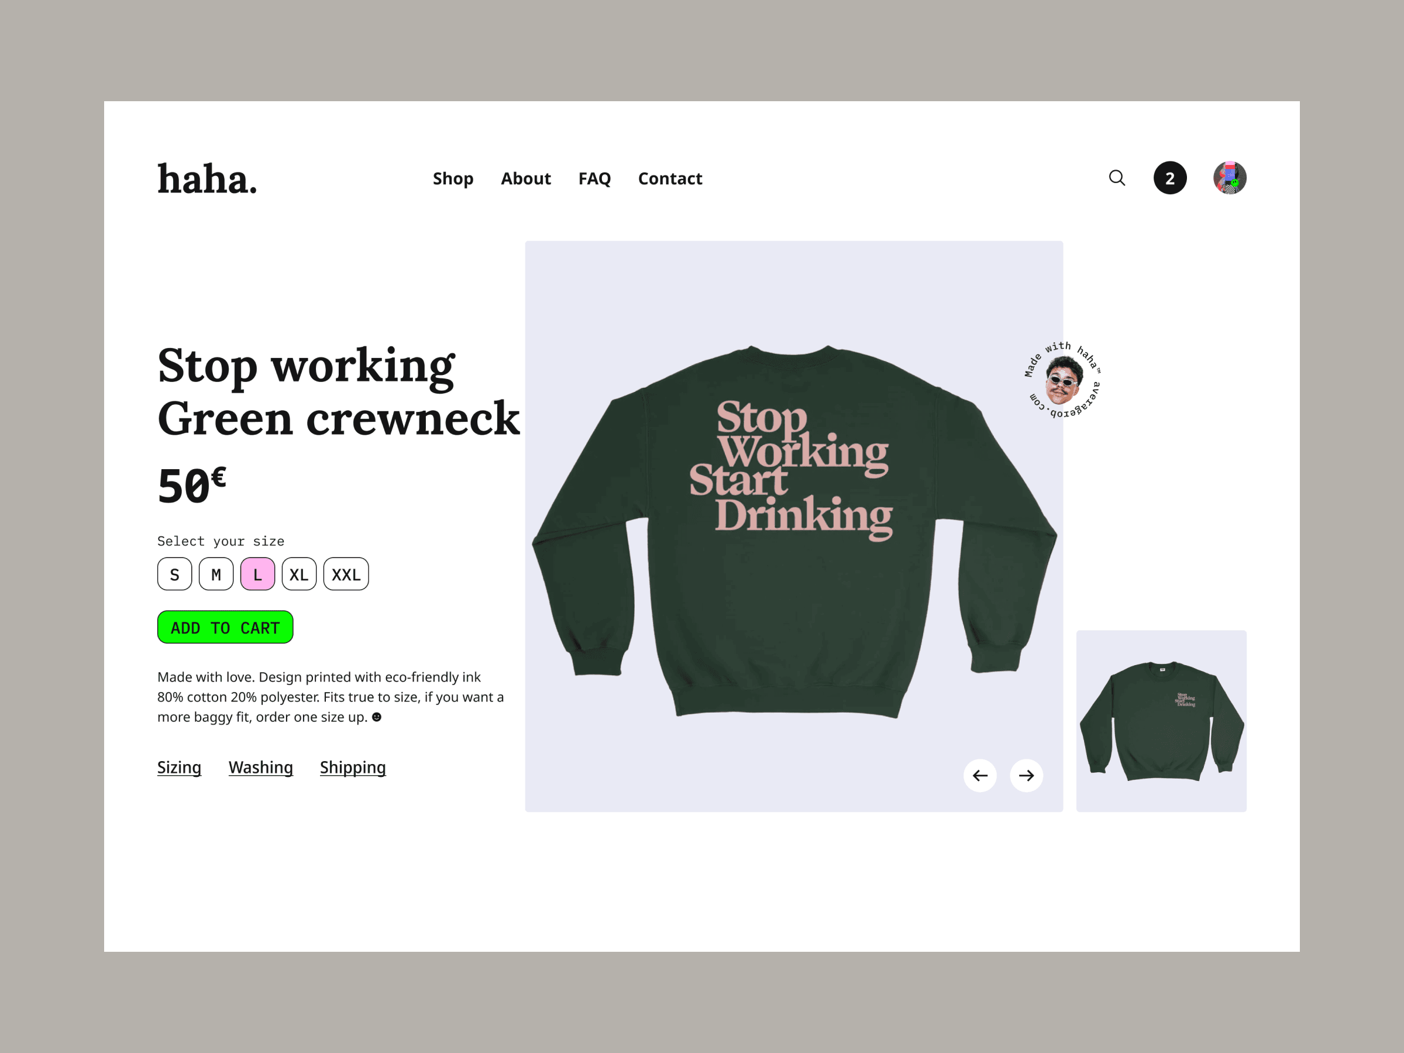Select size M

(216, 574)
